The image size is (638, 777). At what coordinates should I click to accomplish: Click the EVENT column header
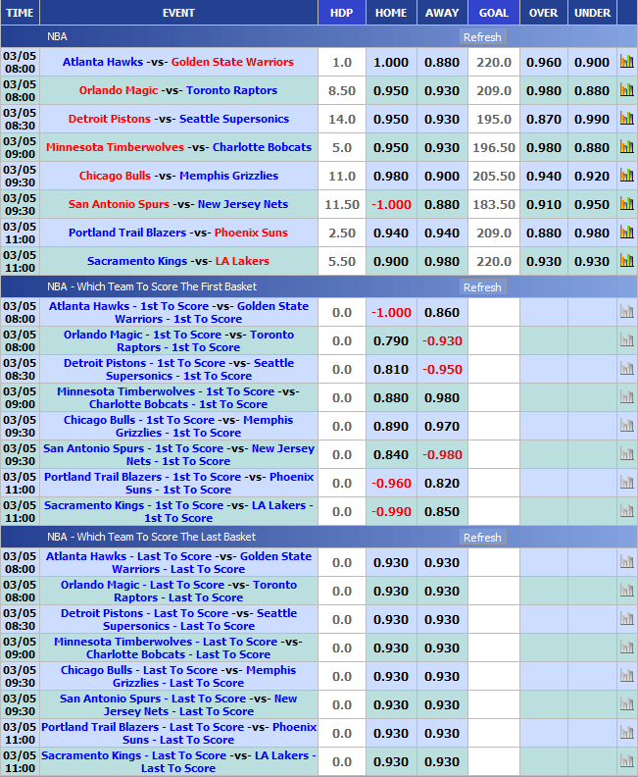pyautogui.click(x=178, y=13)
